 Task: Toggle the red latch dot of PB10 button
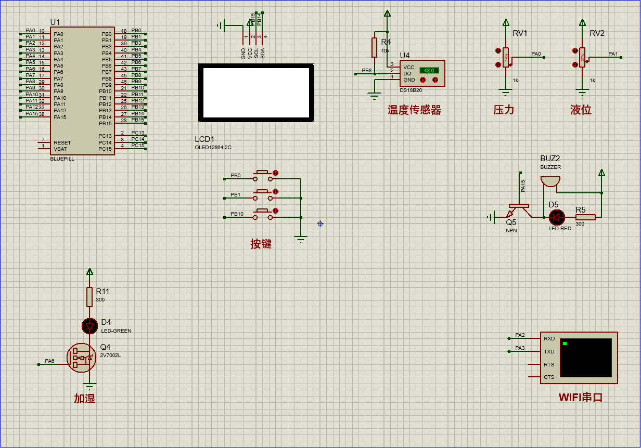(275, 210)
